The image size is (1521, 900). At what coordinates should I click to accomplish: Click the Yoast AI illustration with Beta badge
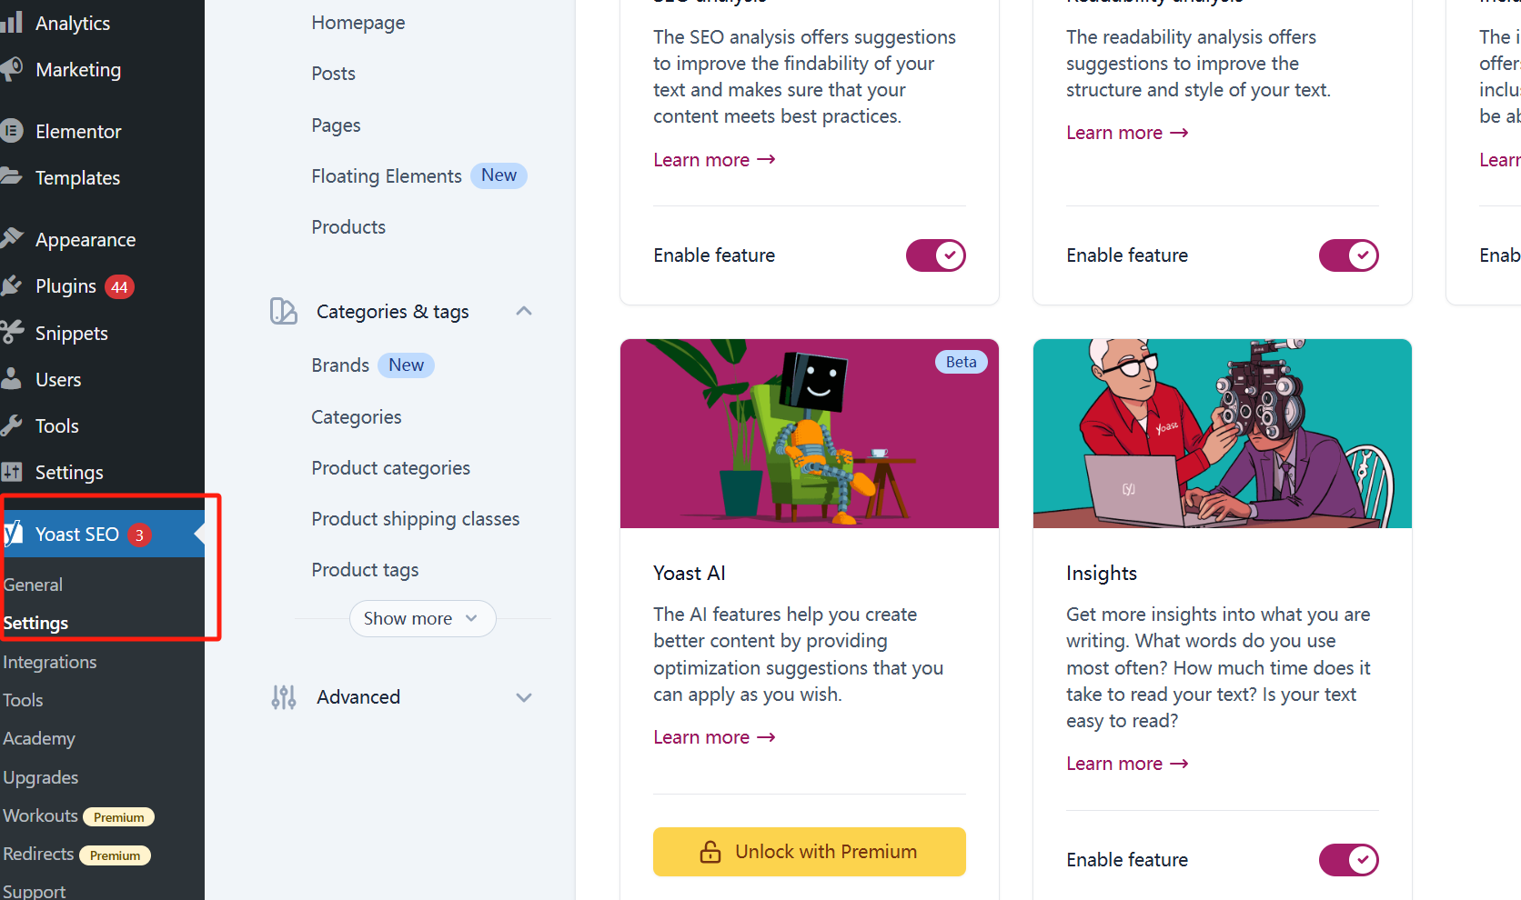[808, 434]
